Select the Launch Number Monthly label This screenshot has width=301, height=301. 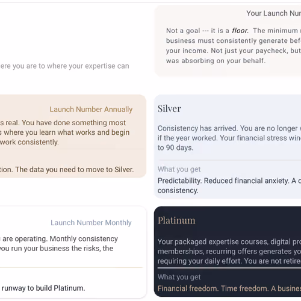point(91,223)
